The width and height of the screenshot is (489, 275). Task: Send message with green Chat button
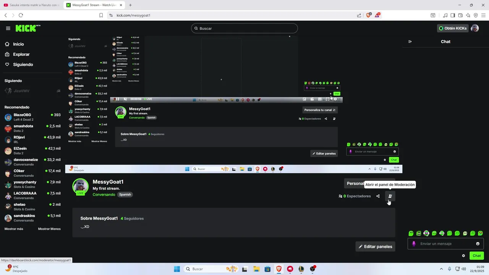coord(476,256)
